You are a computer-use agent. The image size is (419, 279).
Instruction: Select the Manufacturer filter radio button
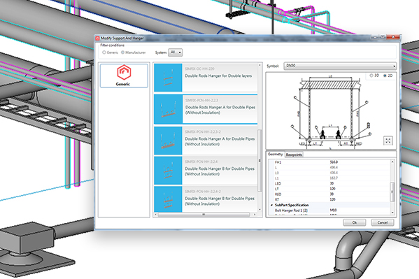[122, 52]
